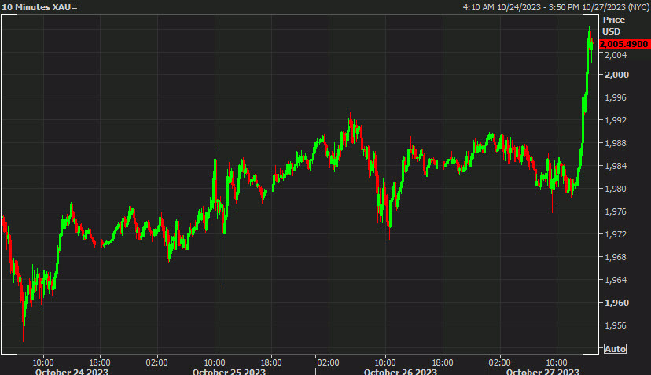Click the 10:00 tick above October 25 2023
651x375 pixels.
point(215,362)
